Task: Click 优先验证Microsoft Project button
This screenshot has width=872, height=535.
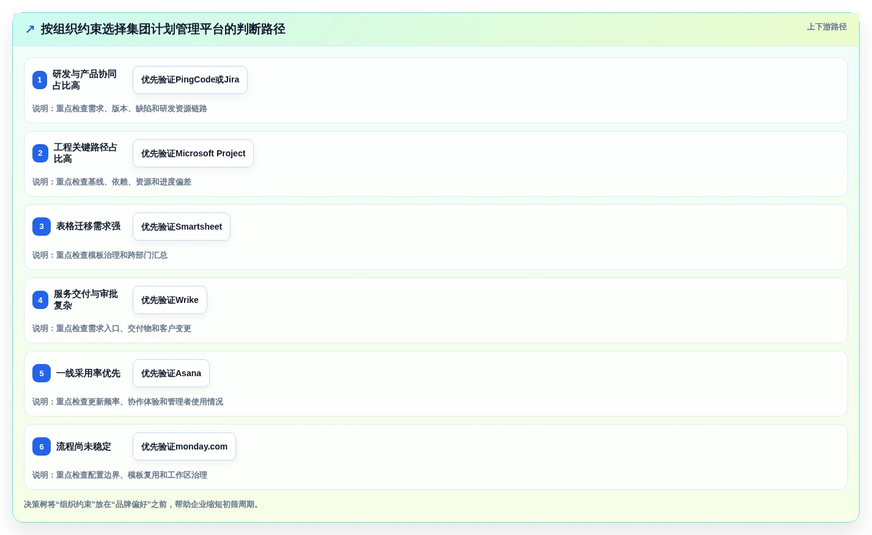Action: 193,153
